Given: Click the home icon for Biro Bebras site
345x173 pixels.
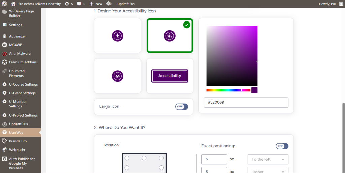Looking at the screenshot, I should [13, 4].
